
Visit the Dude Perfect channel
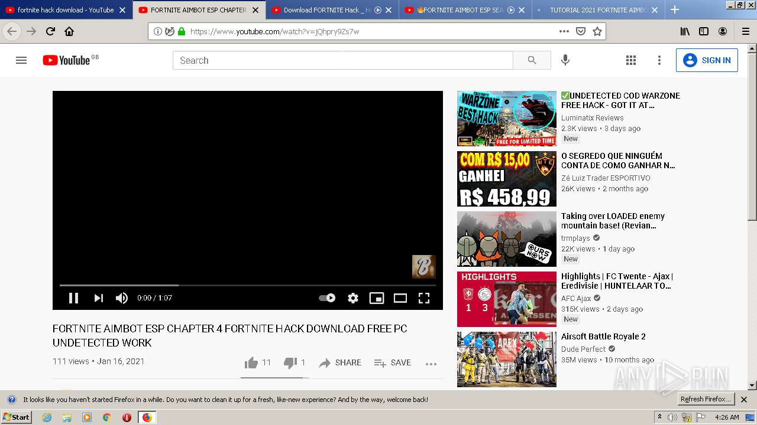click(583, 349)
